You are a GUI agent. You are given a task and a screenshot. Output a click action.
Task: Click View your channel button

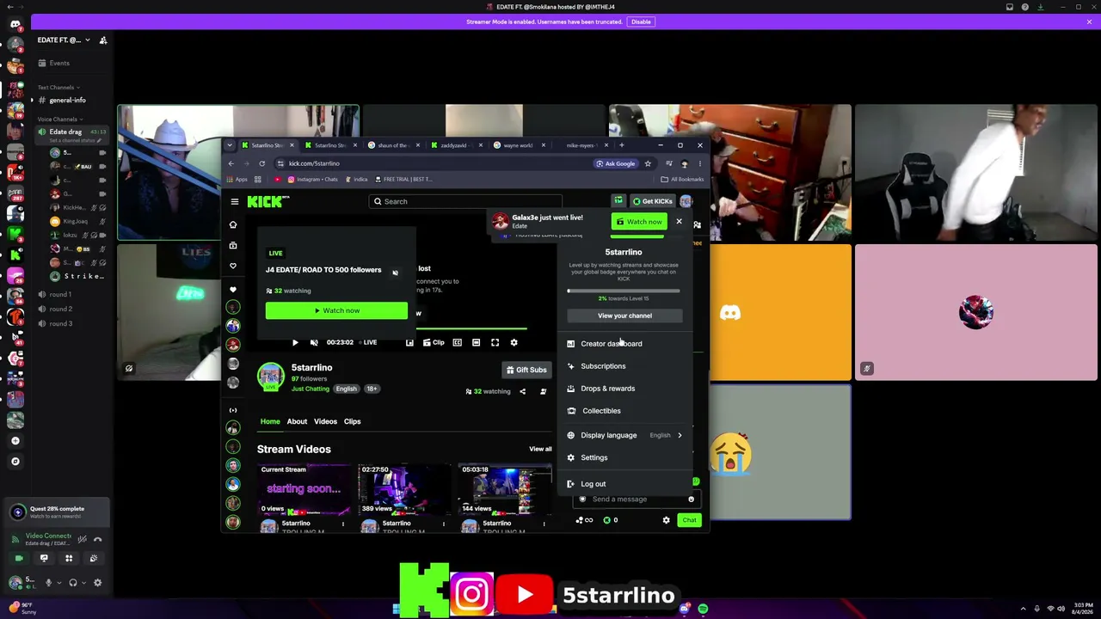point(624,316)
